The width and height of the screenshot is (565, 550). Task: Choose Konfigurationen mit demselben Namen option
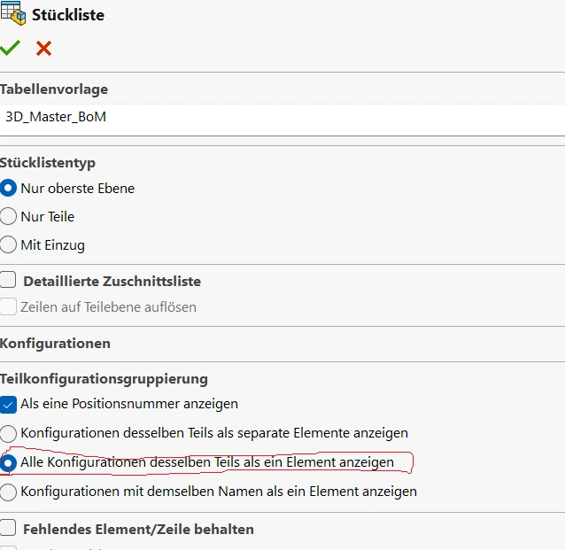(8, 491)
